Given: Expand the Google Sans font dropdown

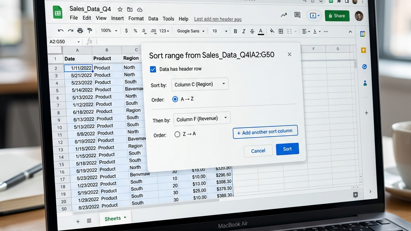Looking at the screenshot, I should click(191, 31).
